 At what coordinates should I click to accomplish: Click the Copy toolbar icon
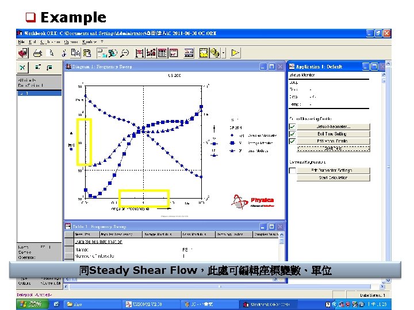(75, 53)
